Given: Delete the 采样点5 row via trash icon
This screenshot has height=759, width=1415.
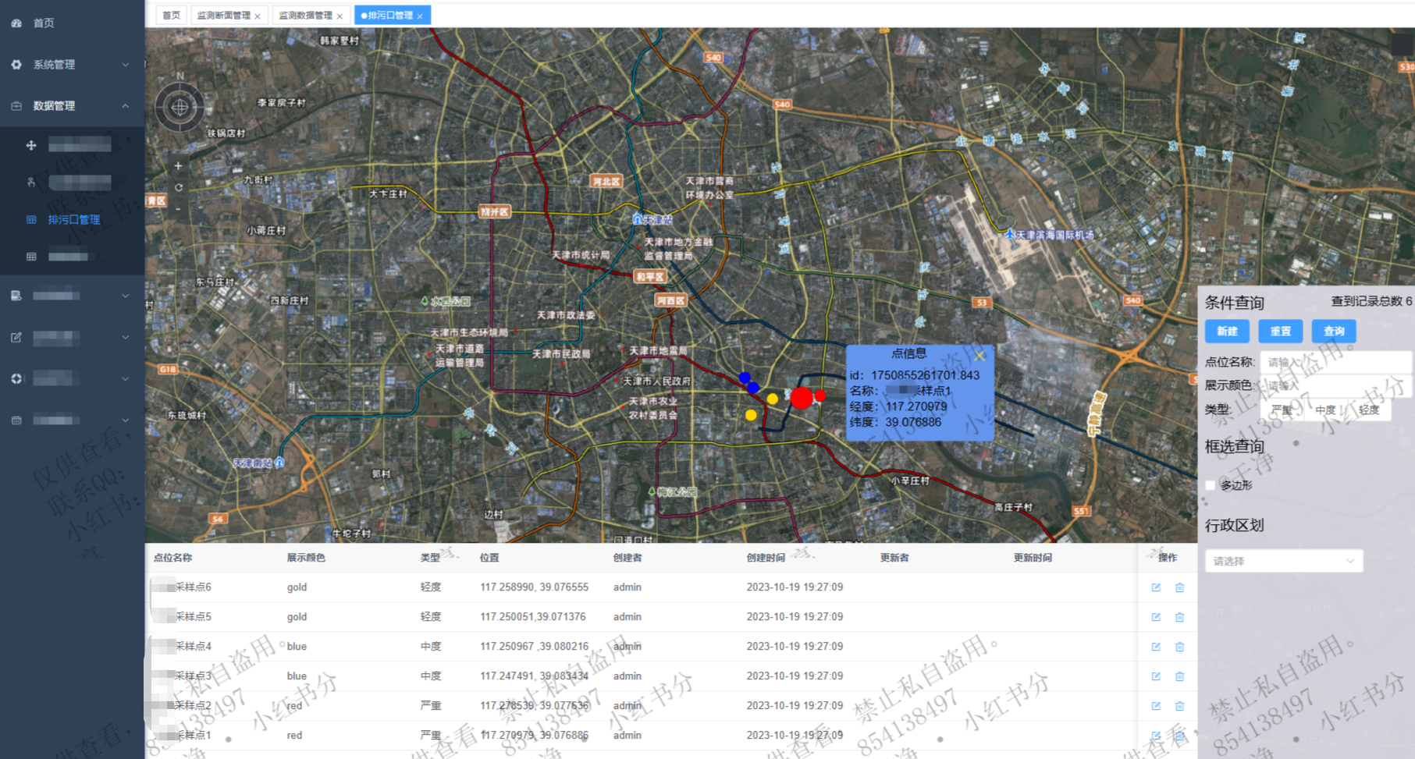Looking at the screenshot, I should click(1179, 617).
